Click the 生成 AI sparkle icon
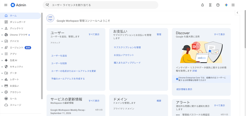 click(x=6, y=60)
